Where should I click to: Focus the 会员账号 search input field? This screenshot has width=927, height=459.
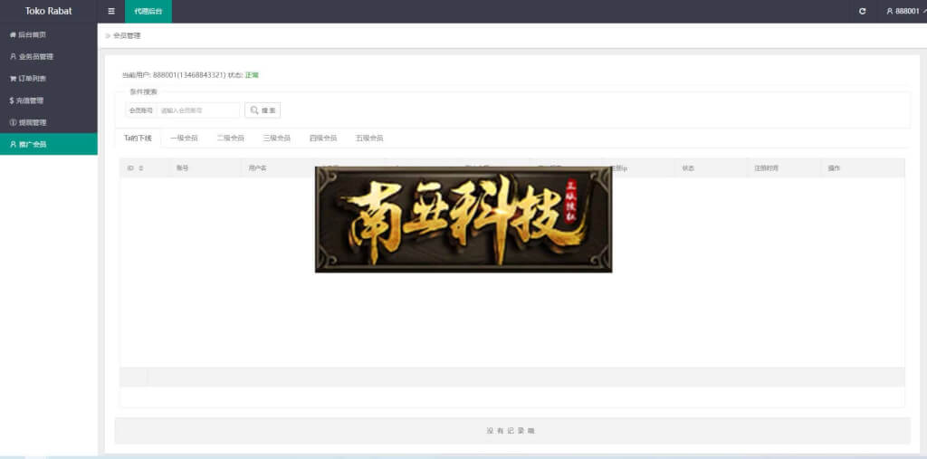198,110
